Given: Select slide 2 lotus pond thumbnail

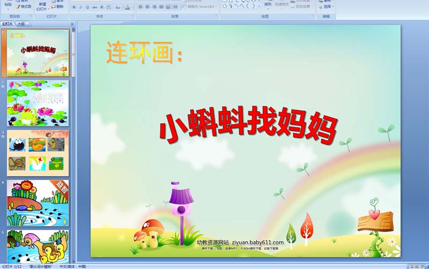Looking at the screenshot, I should click(x=38, y=103).
